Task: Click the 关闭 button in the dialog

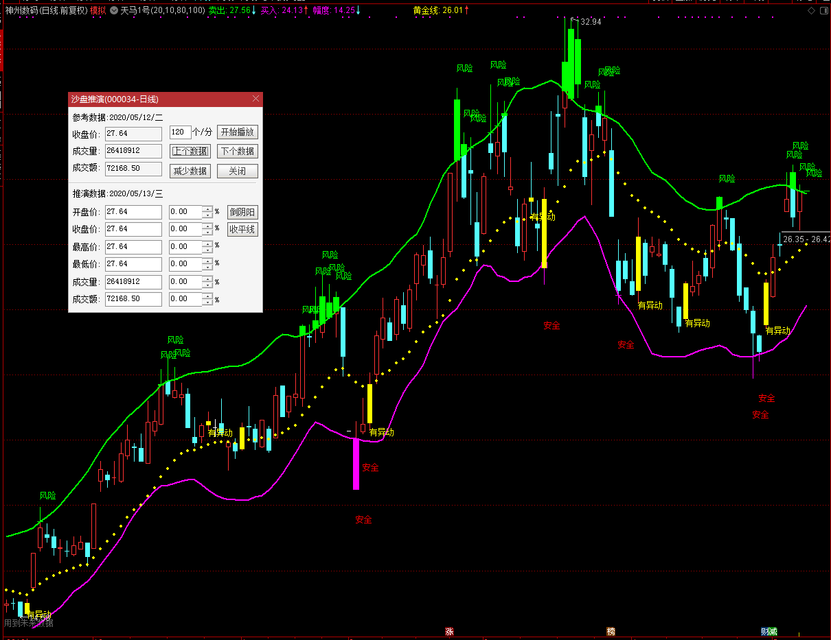Action: 238,171
